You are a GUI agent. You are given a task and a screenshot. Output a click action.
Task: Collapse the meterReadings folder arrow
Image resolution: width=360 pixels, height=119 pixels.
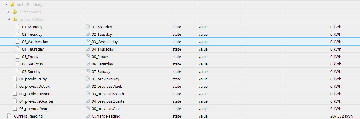tap(7, 5)
